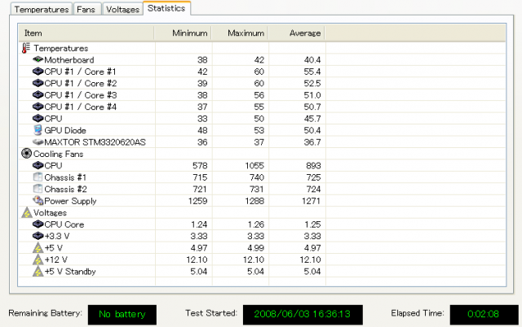Select the +5 V Standby row label
The width and height of the screenshot is (522, 327).
[x=70, y=272]
